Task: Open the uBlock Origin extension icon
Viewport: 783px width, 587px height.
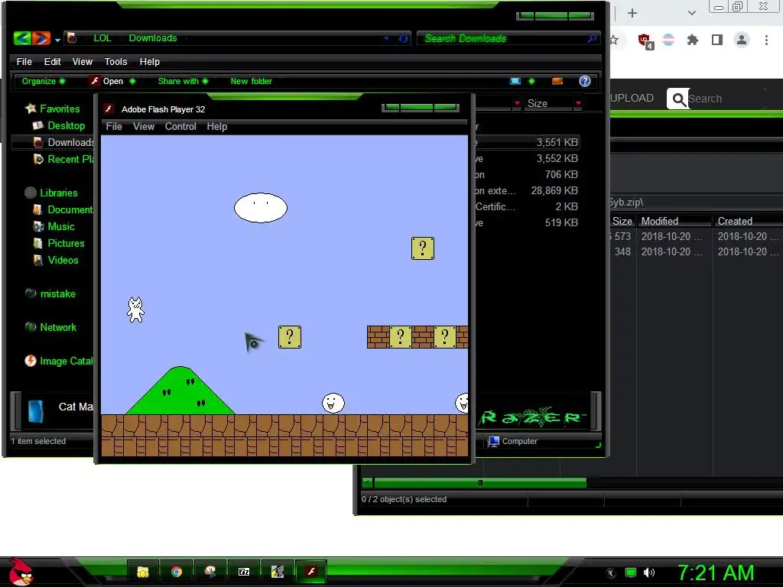Action: (645, 41)
